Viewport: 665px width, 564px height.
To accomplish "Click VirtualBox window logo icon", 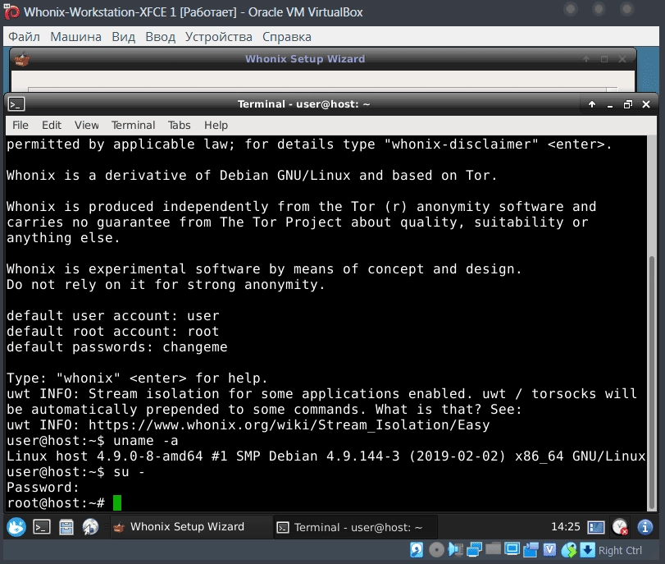I will point(11,12).
